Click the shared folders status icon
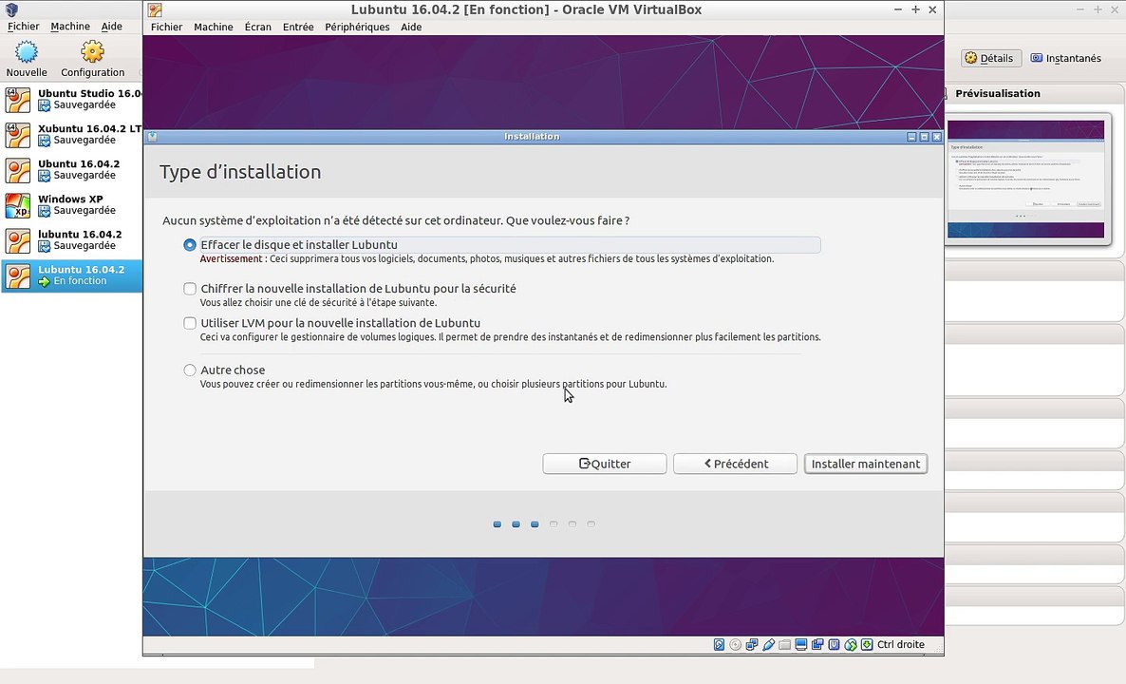The height and width of the screenshot is (684, 1126). point(785,644)
